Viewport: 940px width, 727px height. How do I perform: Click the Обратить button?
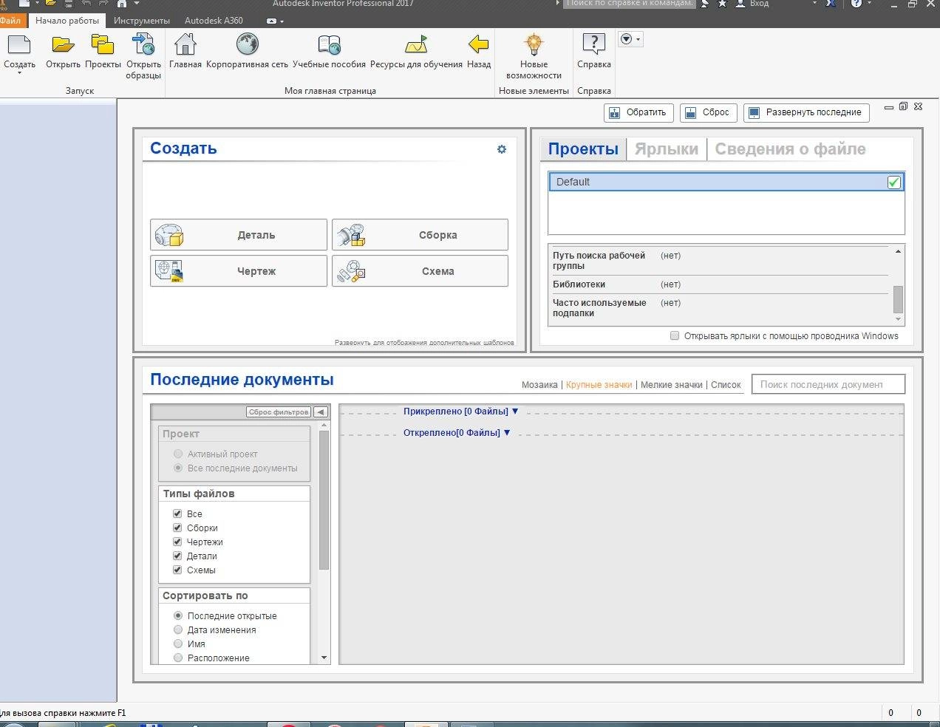638,112
